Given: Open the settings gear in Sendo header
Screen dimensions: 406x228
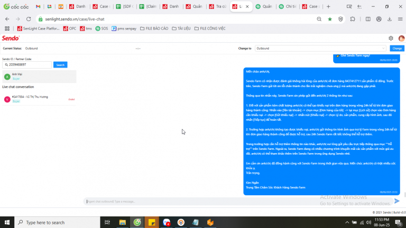Looking at the screenshot, I should pos(391,38).
